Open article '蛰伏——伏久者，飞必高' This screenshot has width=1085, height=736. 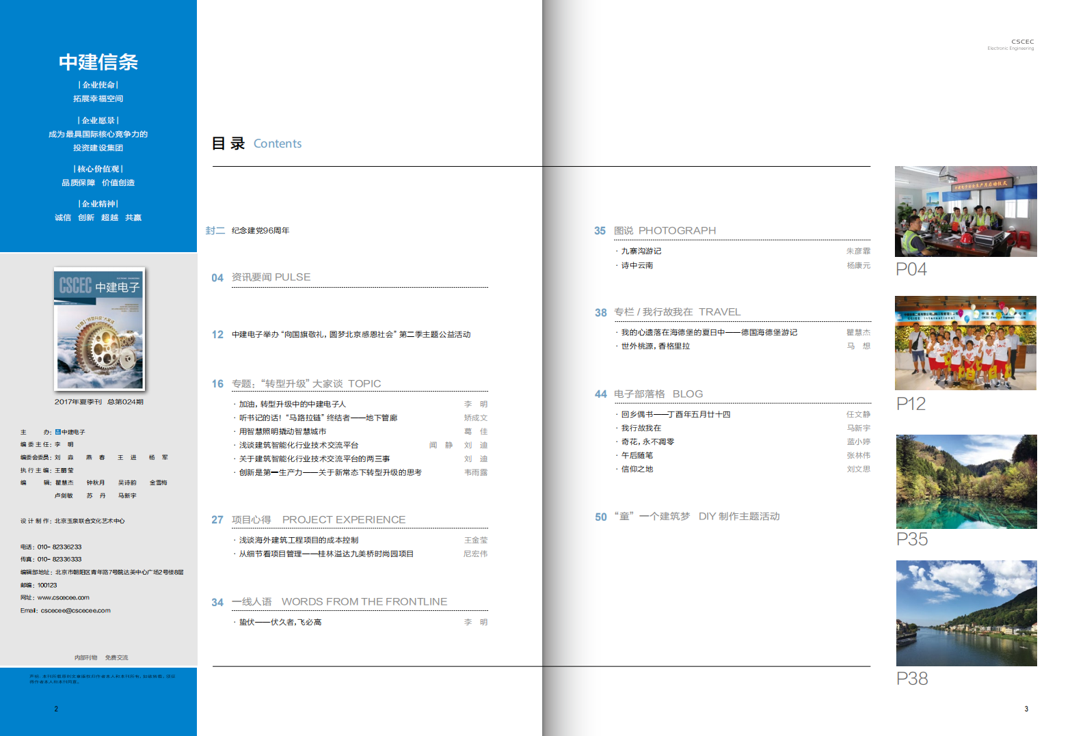[280, 622]
